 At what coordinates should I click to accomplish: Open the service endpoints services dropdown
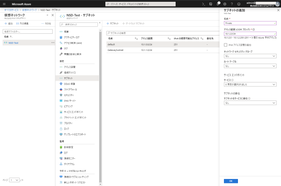250,84
